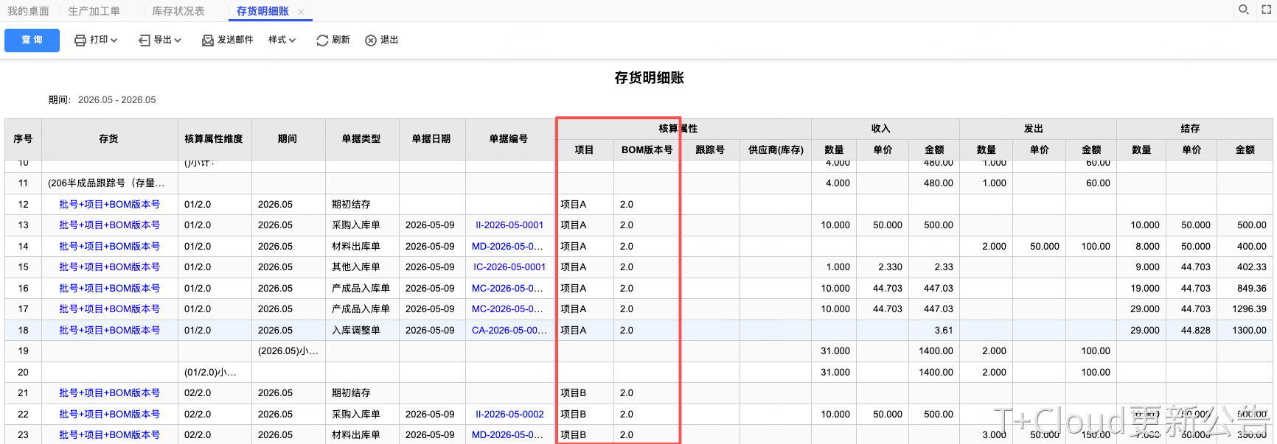Click the 单据编号 column header
The image size is (1277, 444).
click(x=509, y=139)
